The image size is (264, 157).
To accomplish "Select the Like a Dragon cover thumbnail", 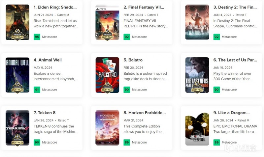I will coord(197,128).
